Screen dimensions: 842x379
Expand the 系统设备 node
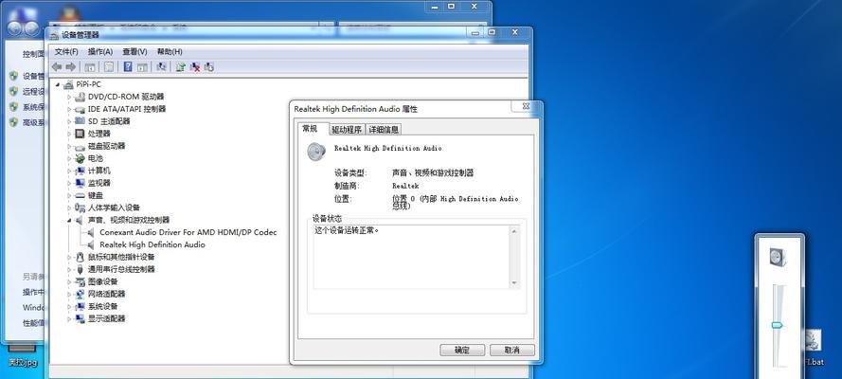(x=69, y=307)
